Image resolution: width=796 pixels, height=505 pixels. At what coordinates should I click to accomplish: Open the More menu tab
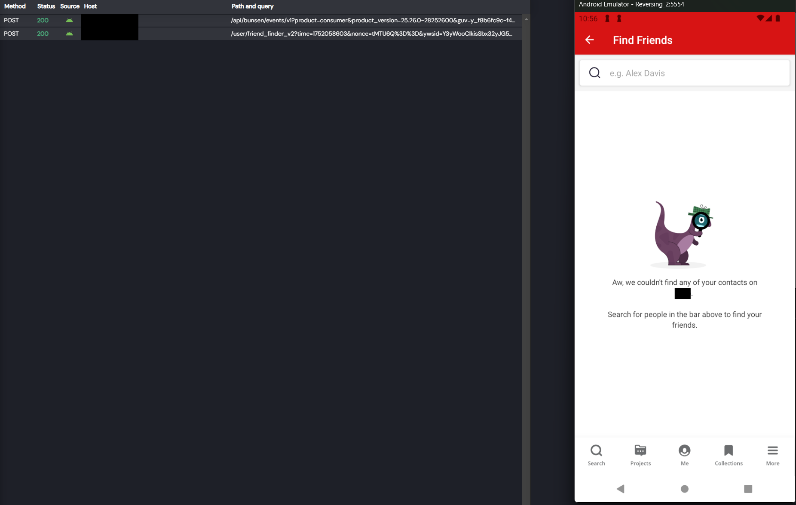point(773,455)
